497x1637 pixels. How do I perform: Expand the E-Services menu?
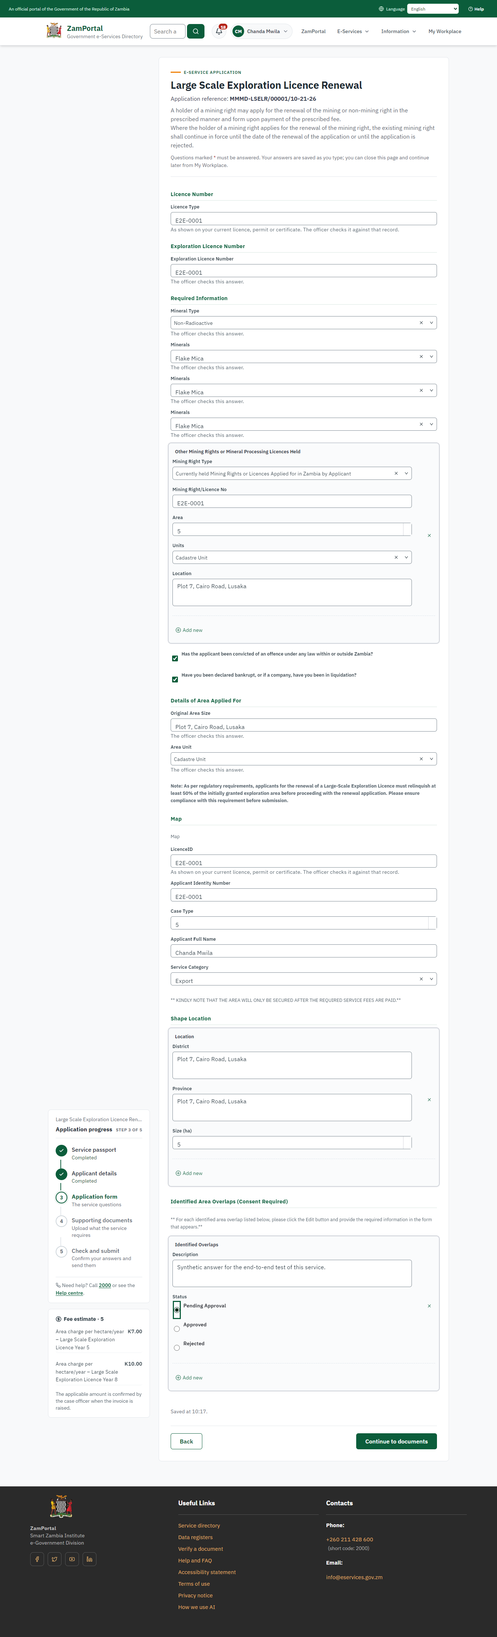click(353, 31)
